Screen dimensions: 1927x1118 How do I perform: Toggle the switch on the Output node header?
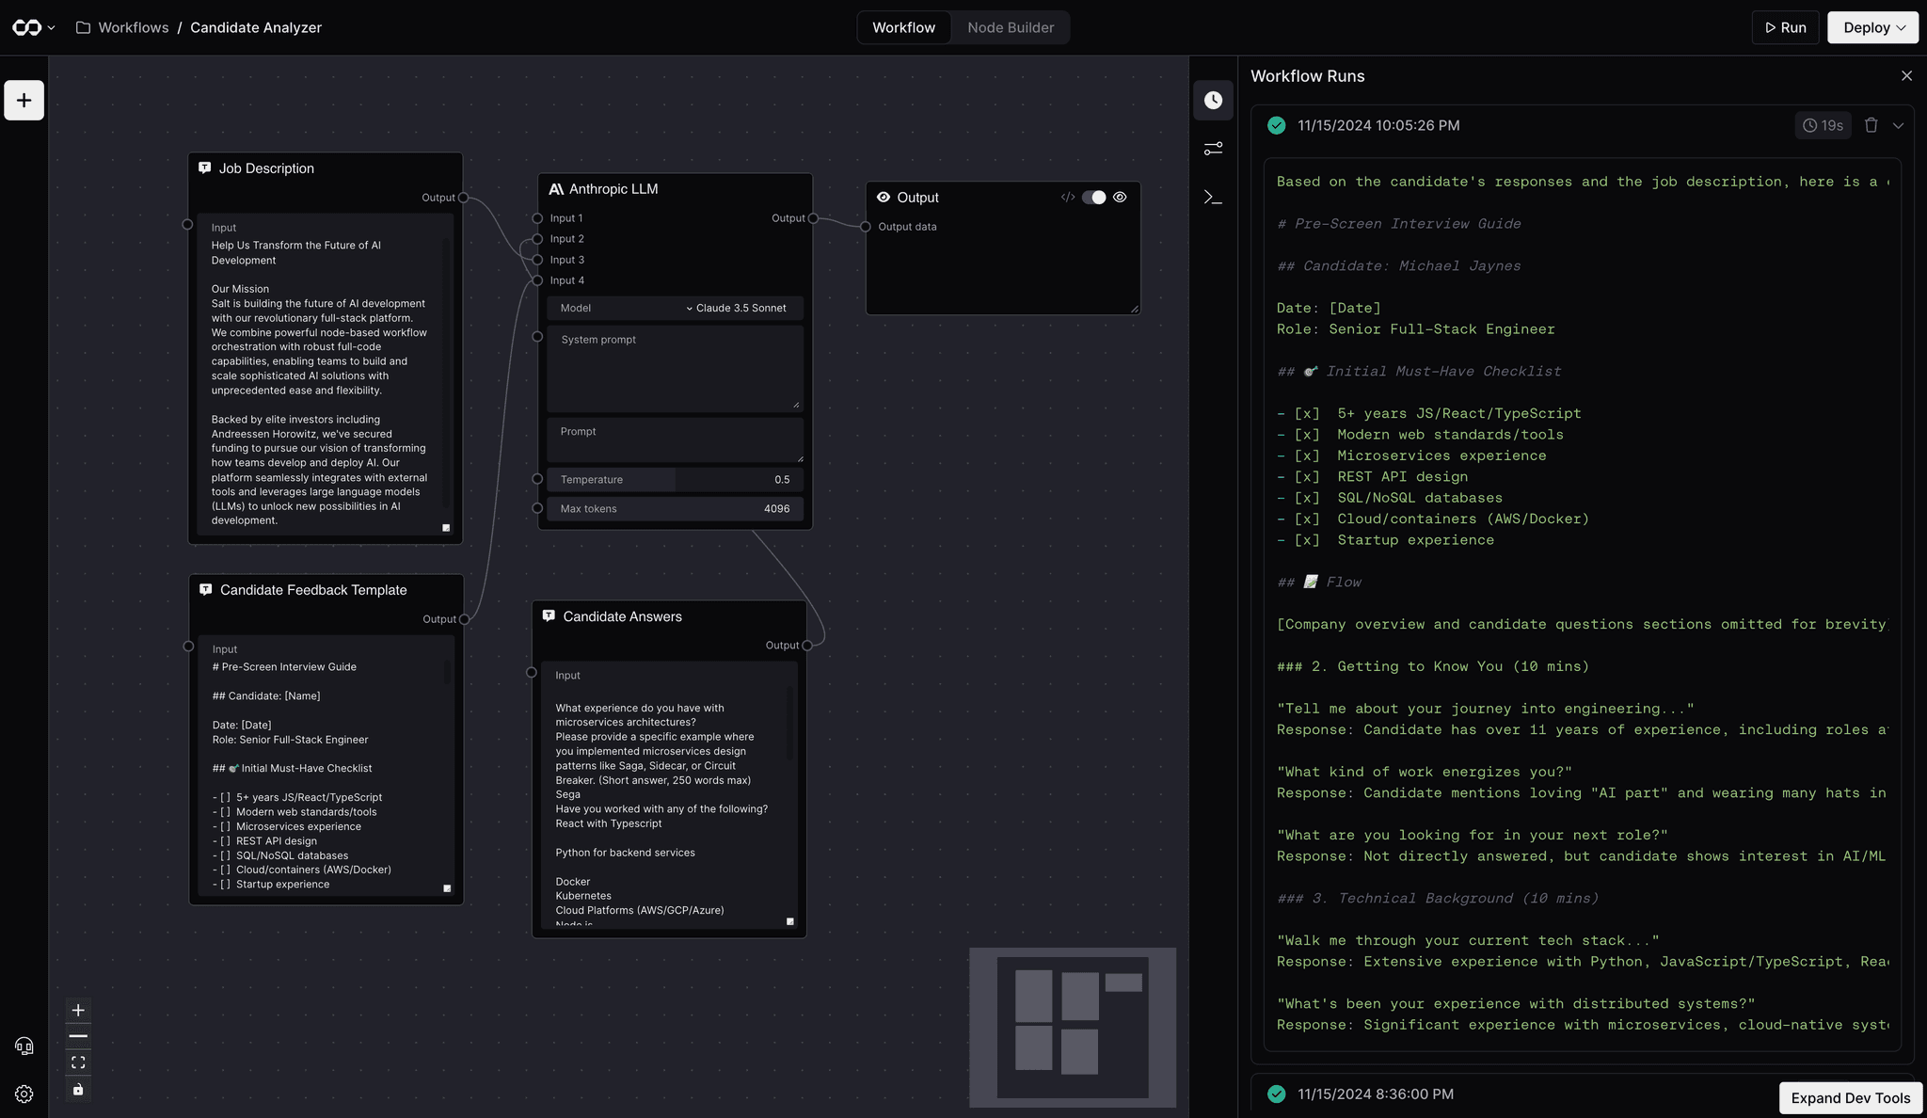1094,197
